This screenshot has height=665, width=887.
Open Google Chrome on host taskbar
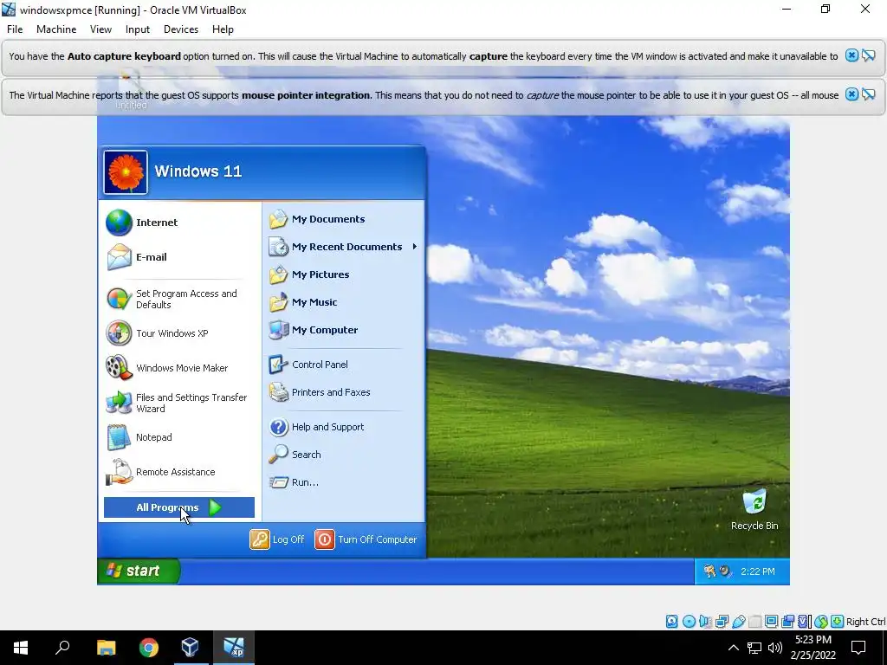pos(149,648)
